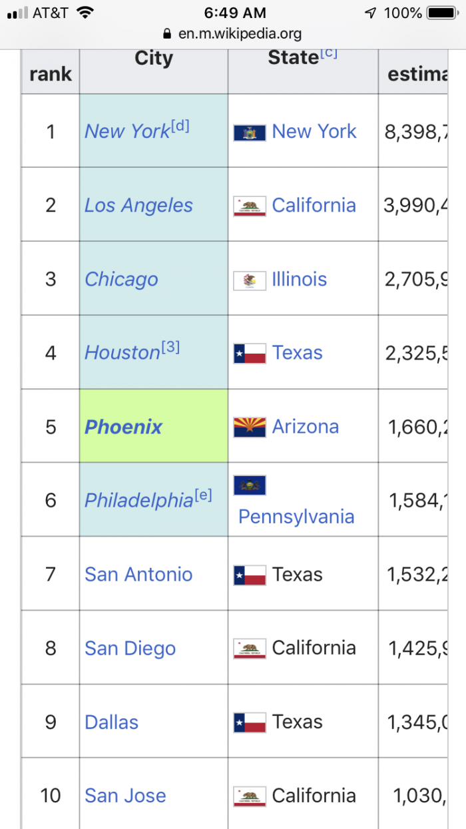Open footnote [c] in State header
Viewport: 466px width, 829px height.
click(329, 53)
